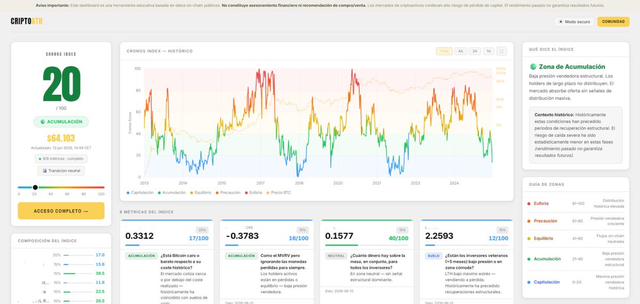Click the Aviso importante disclaimer banner
The height and width of the screenshot is (304, 640).
320,5
